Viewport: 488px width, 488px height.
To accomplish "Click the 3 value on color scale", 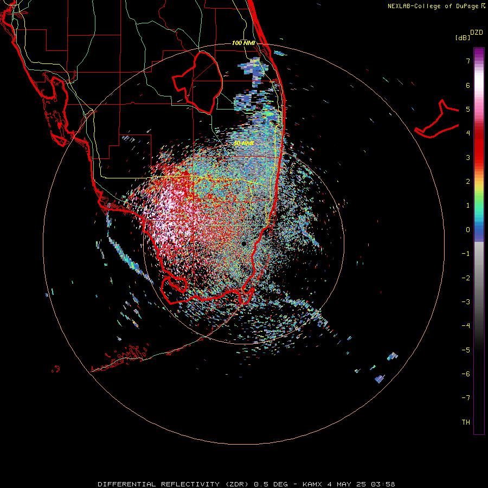I will point(468,157).
